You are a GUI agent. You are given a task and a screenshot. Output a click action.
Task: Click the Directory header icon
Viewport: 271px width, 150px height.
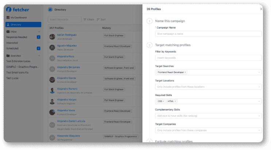[50, 9]
